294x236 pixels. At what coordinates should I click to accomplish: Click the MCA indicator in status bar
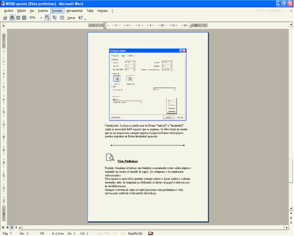coord(107,233)
